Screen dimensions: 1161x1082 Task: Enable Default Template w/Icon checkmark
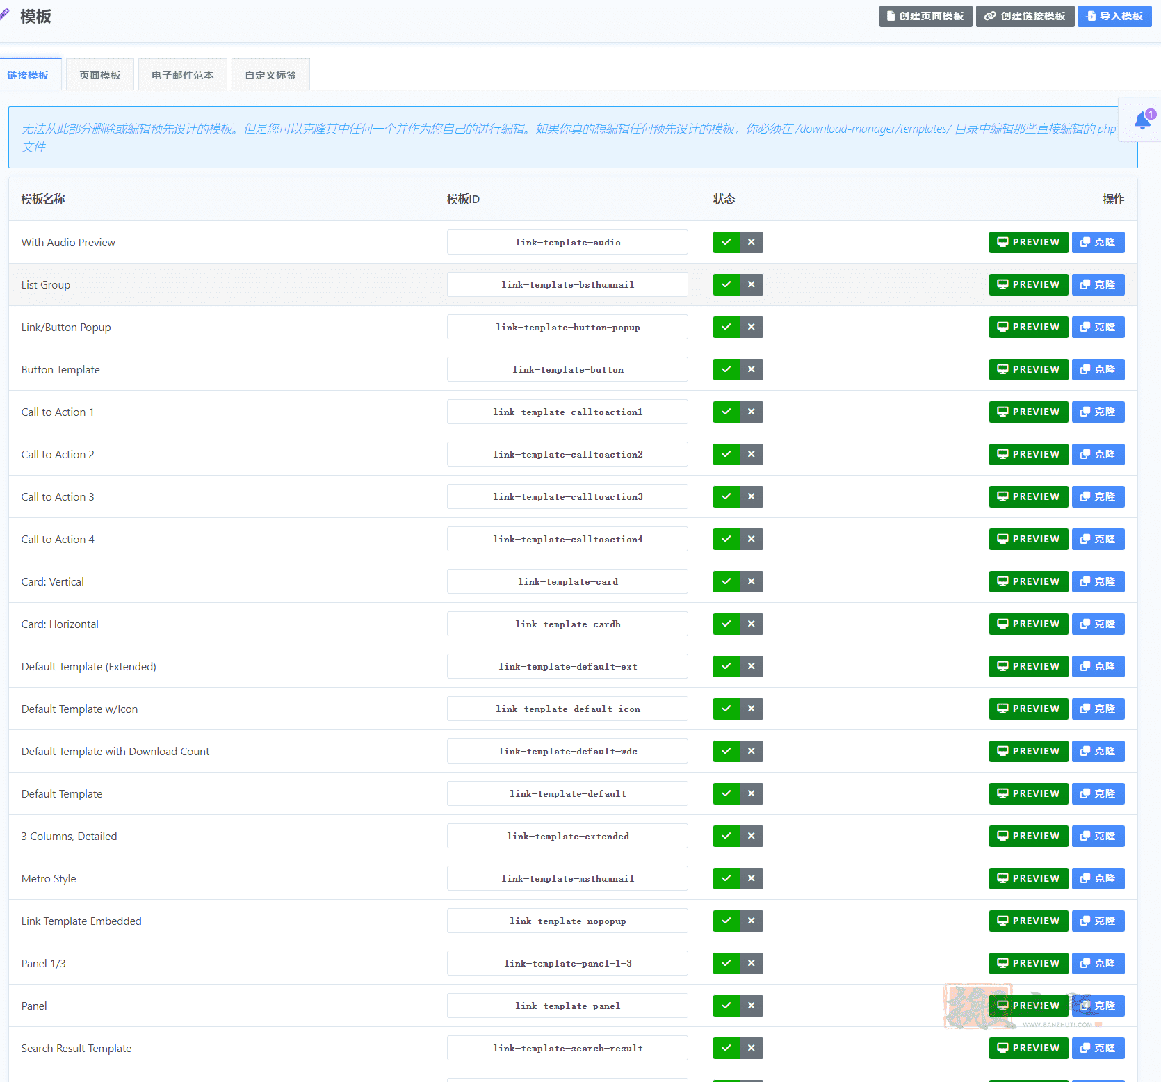click(726, 709)
